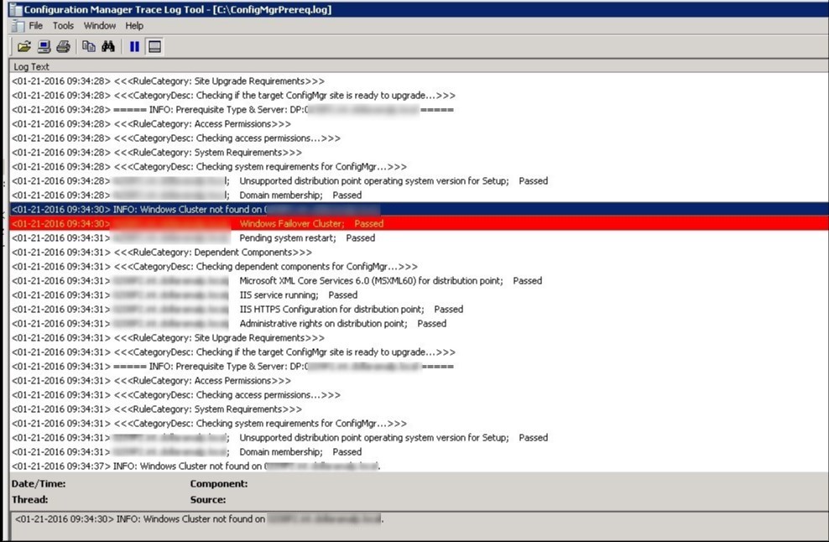Select 'IIS HTTPS Configuration for distribution point' row
Screen dimensions: 829x542
point(419,310)
